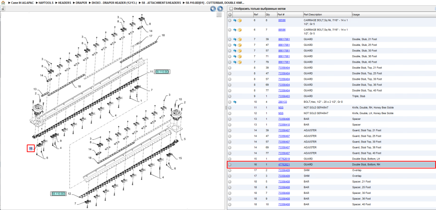Sort by Part # column header
The height and width of the screenshot is (210, 436).
pos(290,14)
